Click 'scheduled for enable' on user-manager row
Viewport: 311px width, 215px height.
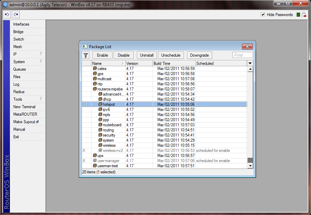pos(213,161)
